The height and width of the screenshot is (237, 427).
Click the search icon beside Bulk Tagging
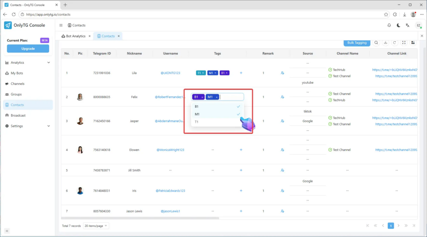376,42
